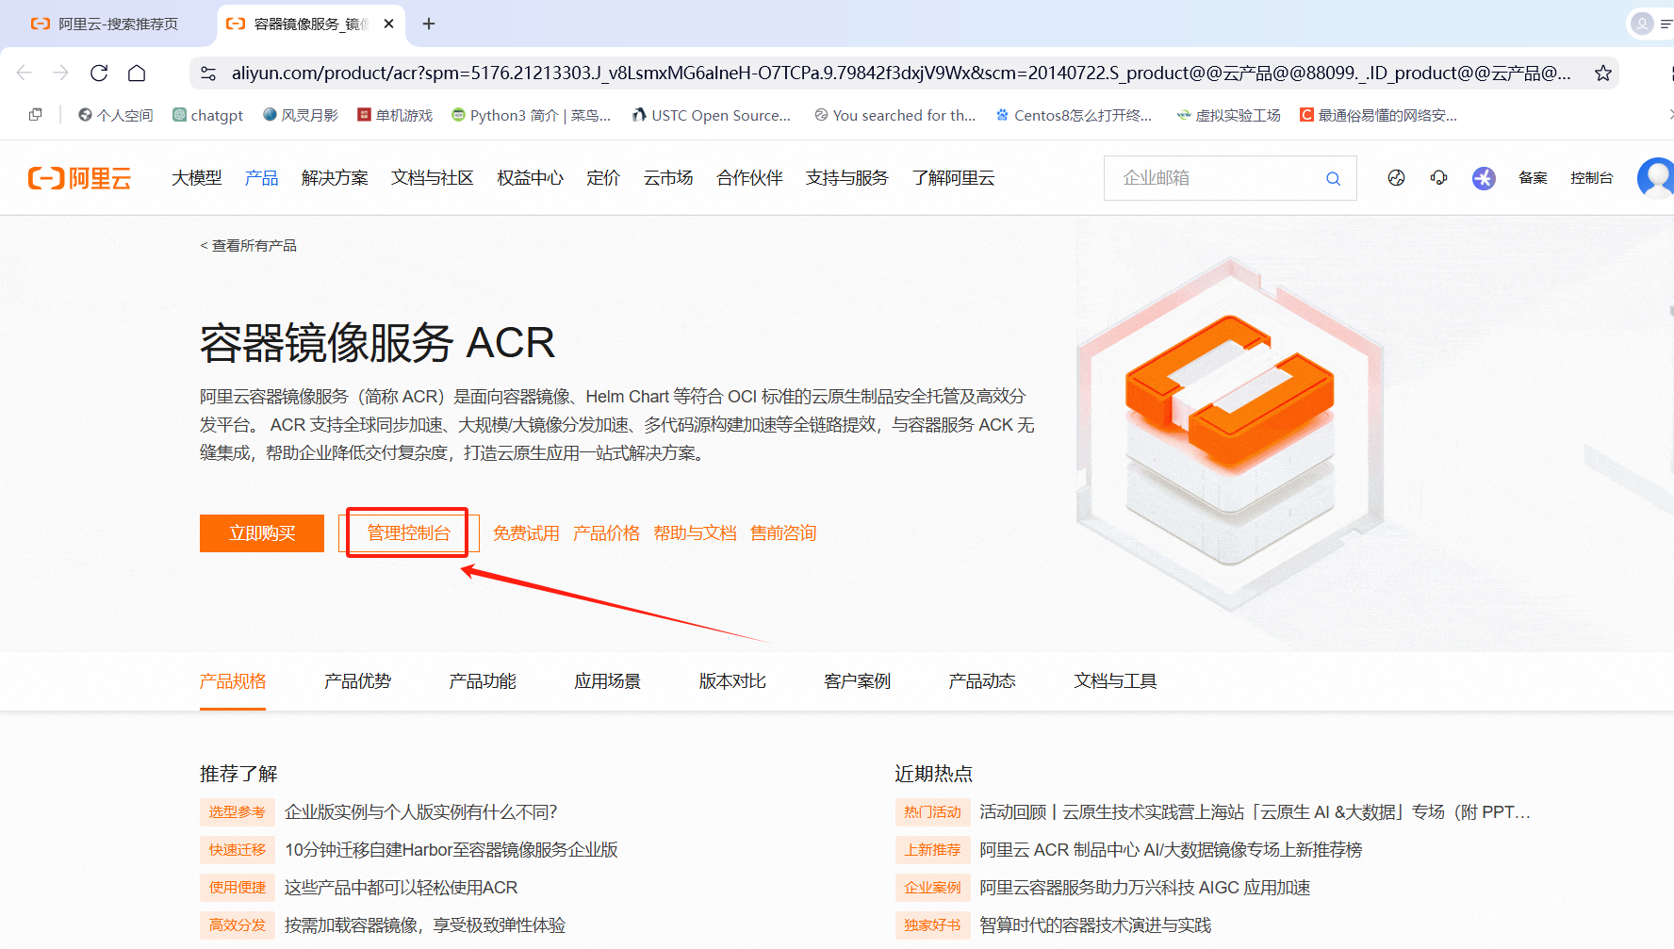
Task: Click the 备案 link in header
Action: [x=1533, y=178]
